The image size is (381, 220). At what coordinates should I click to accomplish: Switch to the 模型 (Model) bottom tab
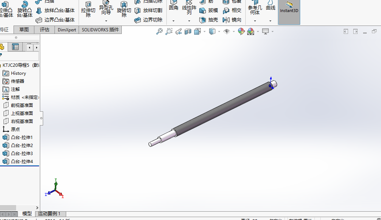tap(27, 214)
